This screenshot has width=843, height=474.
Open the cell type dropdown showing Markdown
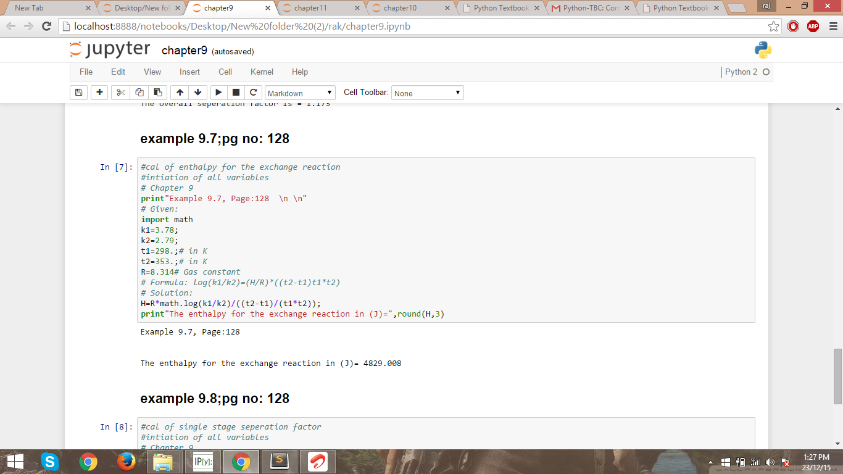[x=301, y=93]
